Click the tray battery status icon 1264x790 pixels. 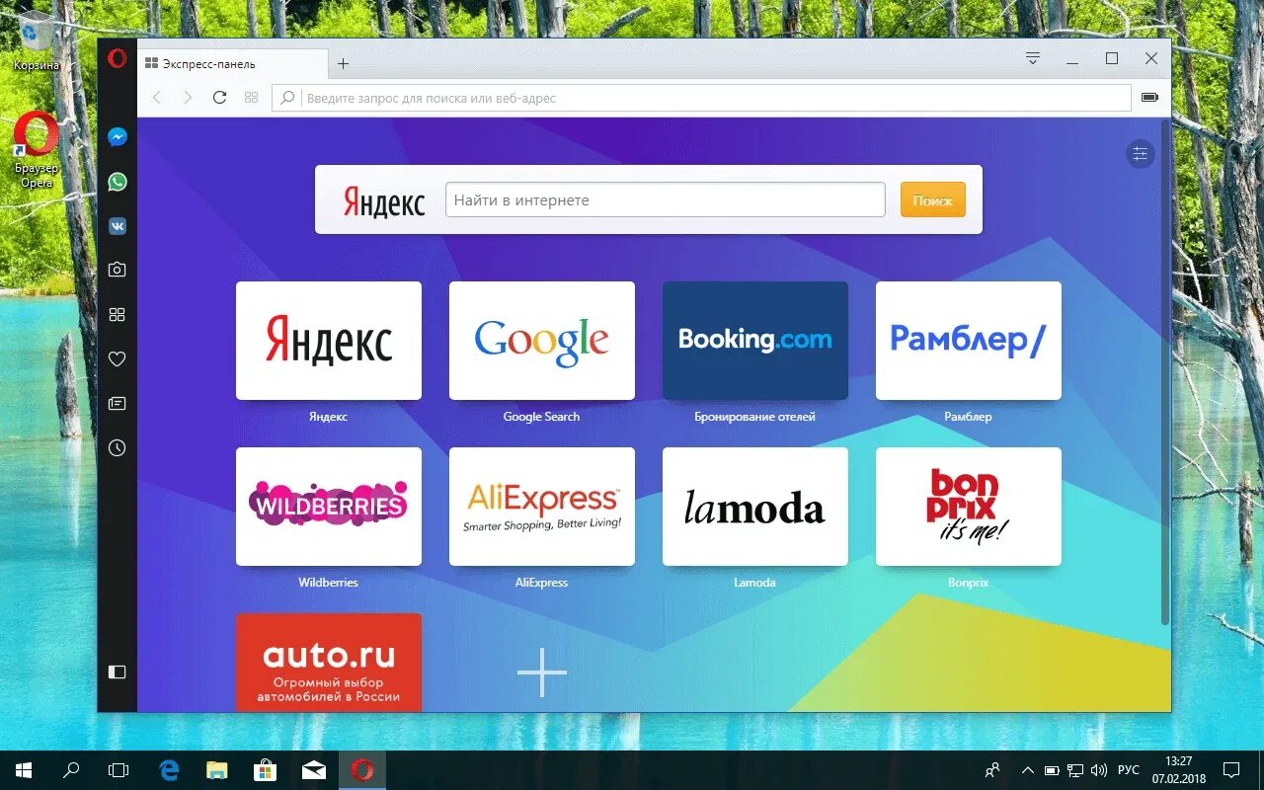1052,770
